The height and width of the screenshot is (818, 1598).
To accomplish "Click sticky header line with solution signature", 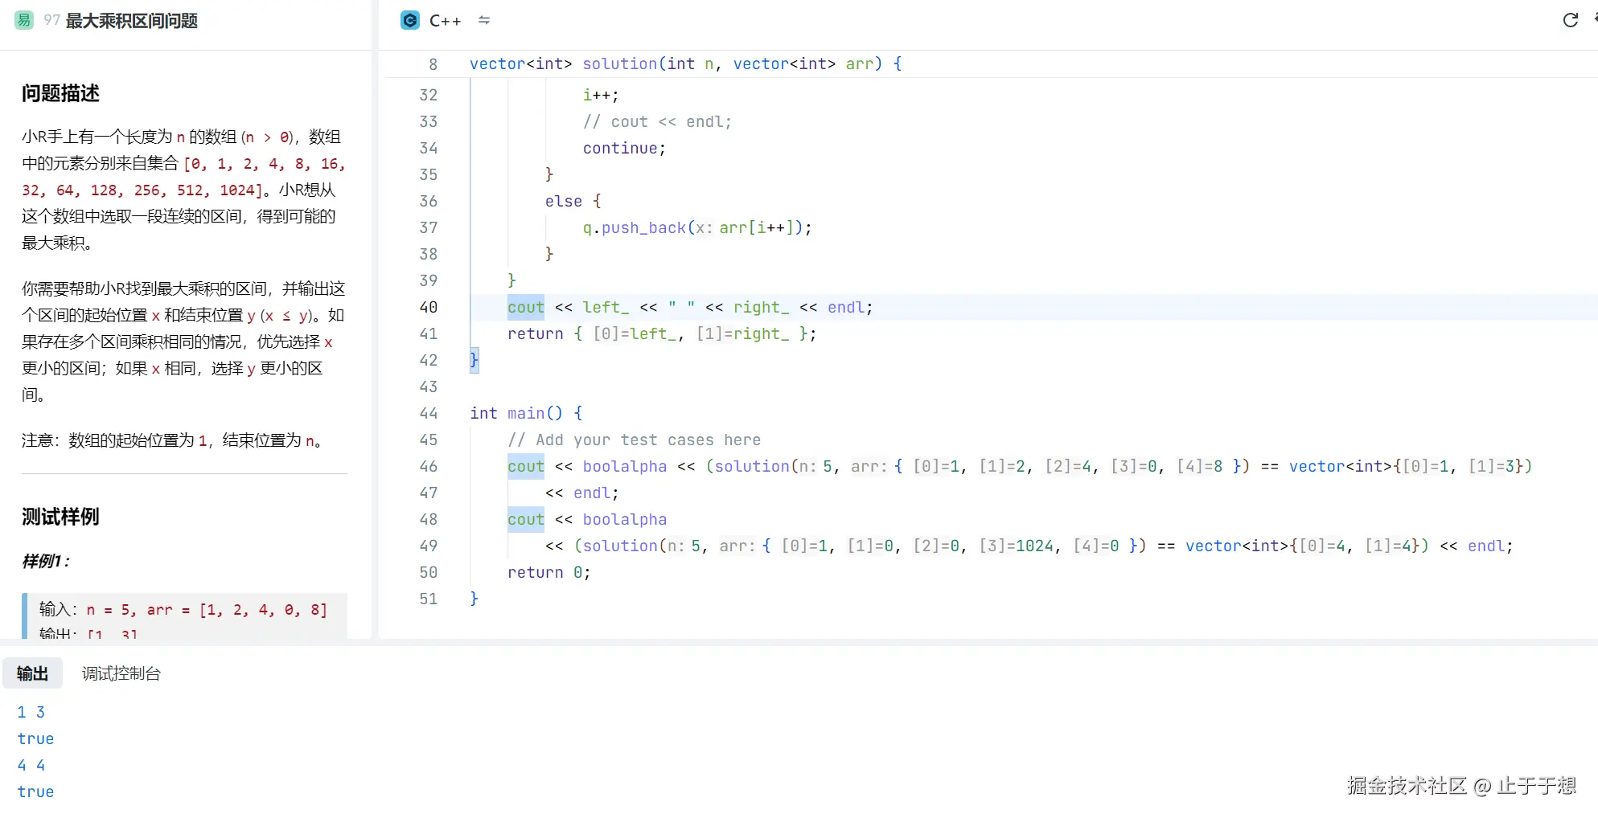I will 685,64.
